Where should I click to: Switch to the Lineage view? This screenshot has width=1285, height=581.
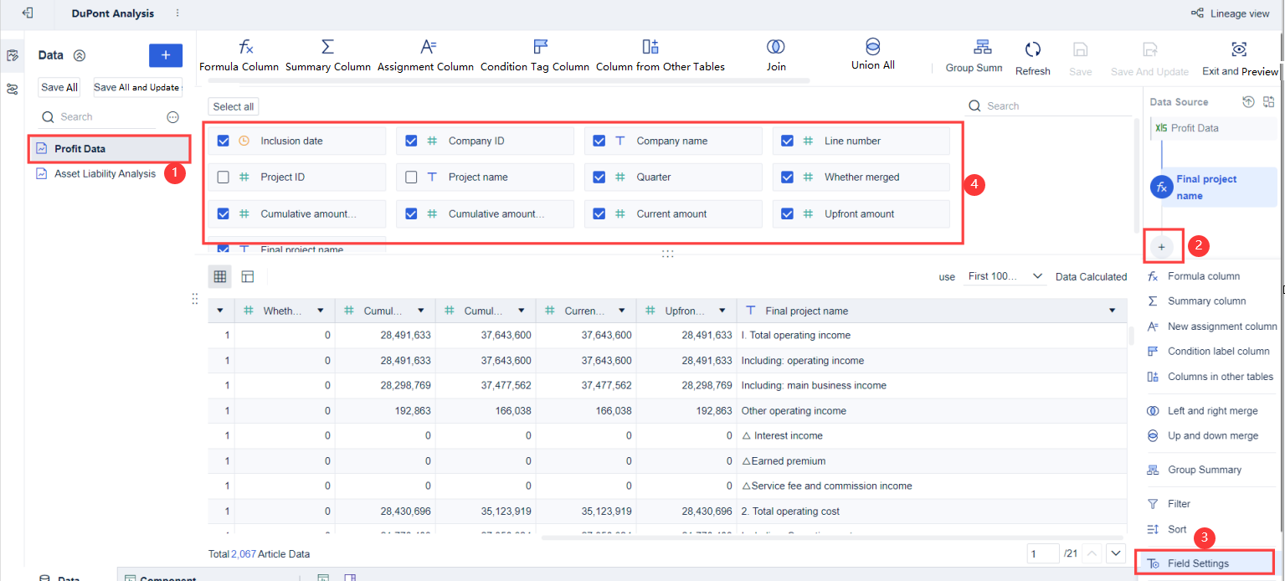(x=1230, y=13)
